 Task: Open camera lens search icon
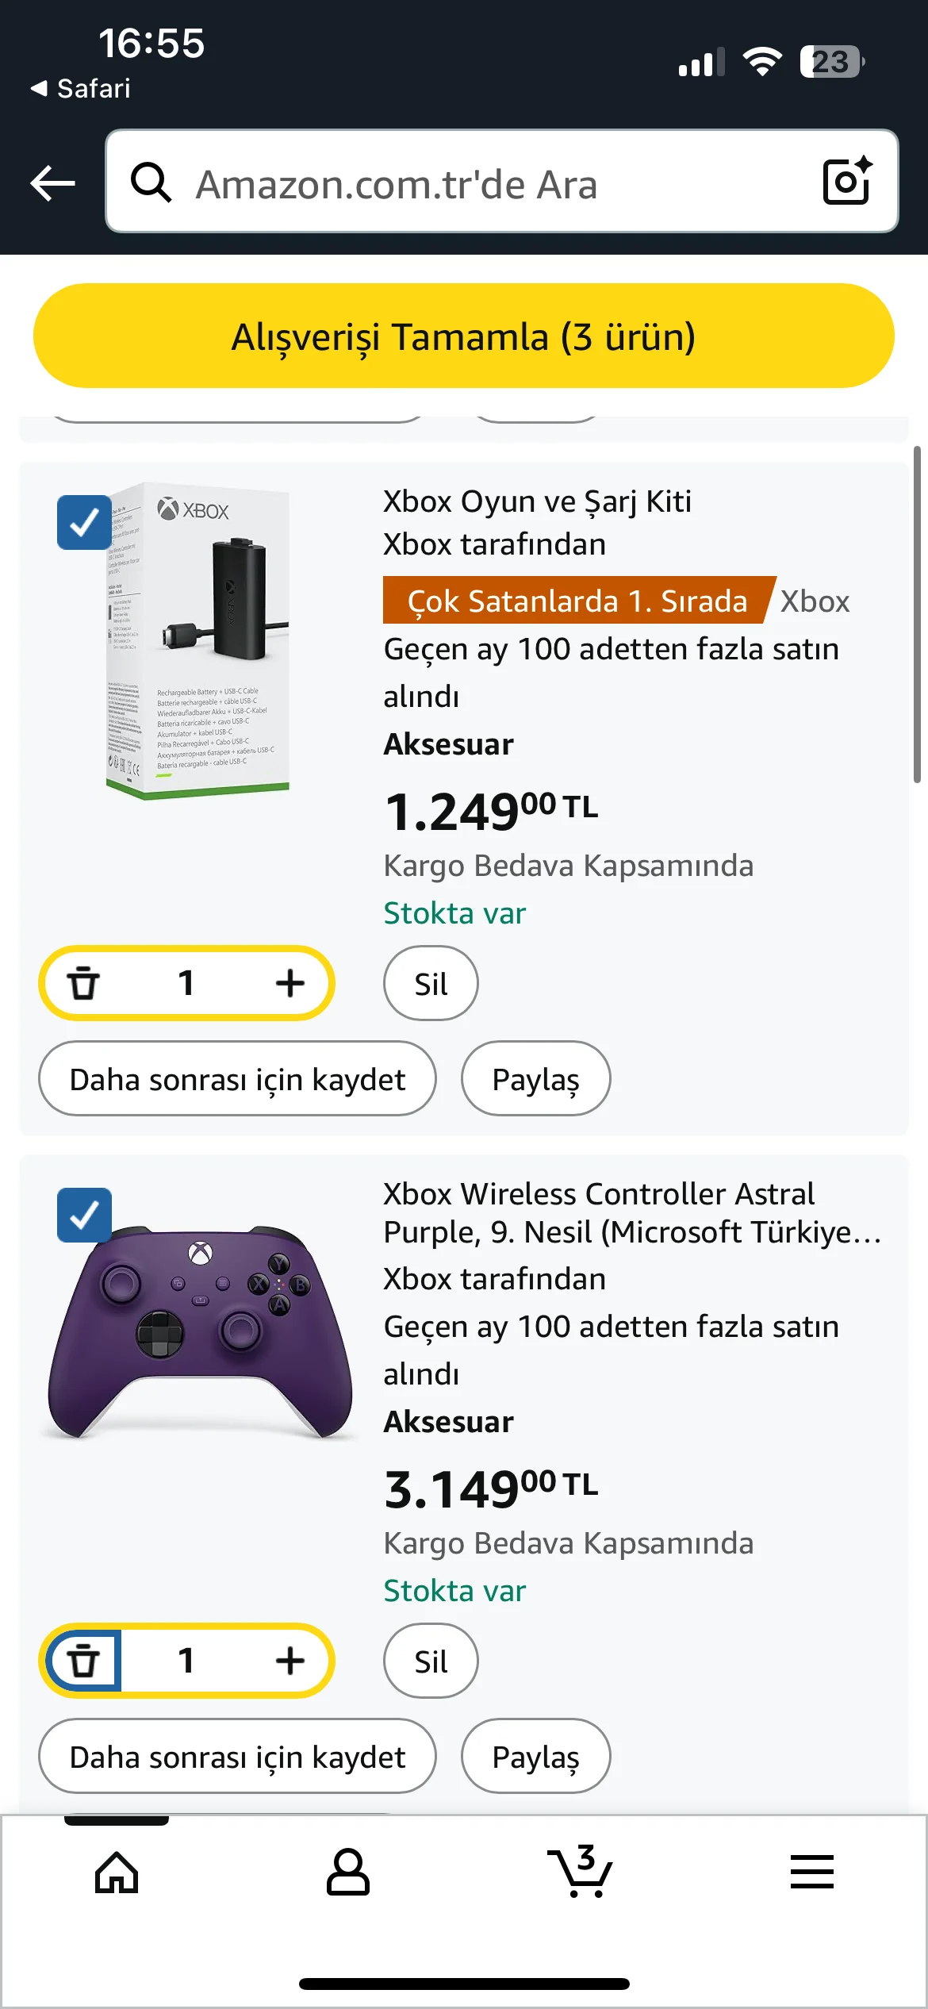click(x=847, y=182)
